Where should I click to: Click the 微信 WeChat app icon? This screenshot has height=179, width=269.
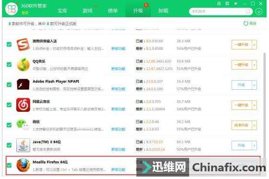pos(22,125)
